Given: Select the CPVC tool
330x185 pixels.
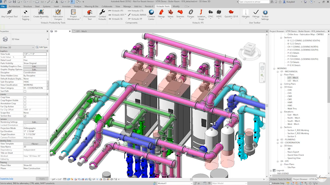Looking at the screenshot, I should click(211, 14).
